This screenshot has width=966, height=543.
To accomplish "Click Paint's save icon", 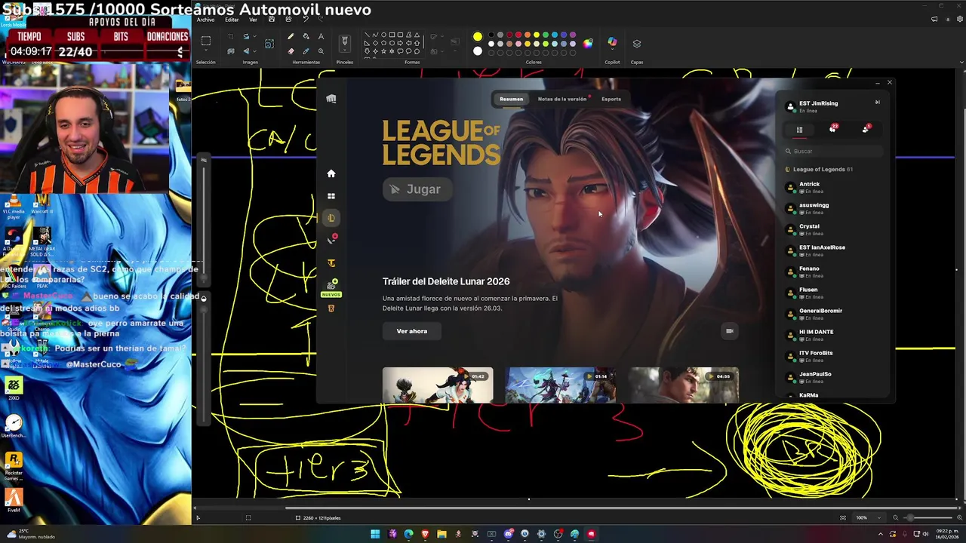I will 273,20.
